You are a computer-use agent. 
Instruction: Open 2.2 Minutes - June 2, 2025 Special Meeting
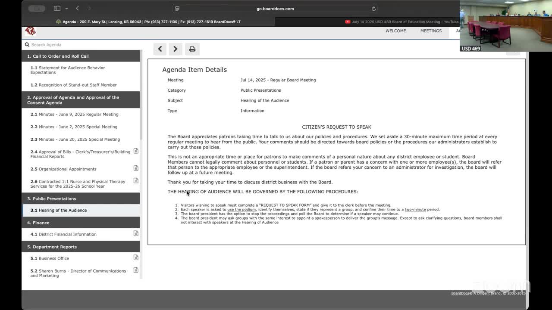[81, 127]
